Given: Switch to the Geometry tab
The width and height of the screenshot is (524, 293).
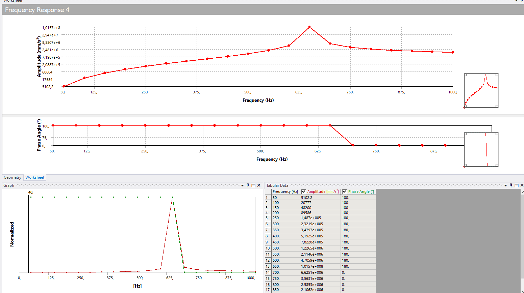Looking at the screenshot, I should click(13, 177).
